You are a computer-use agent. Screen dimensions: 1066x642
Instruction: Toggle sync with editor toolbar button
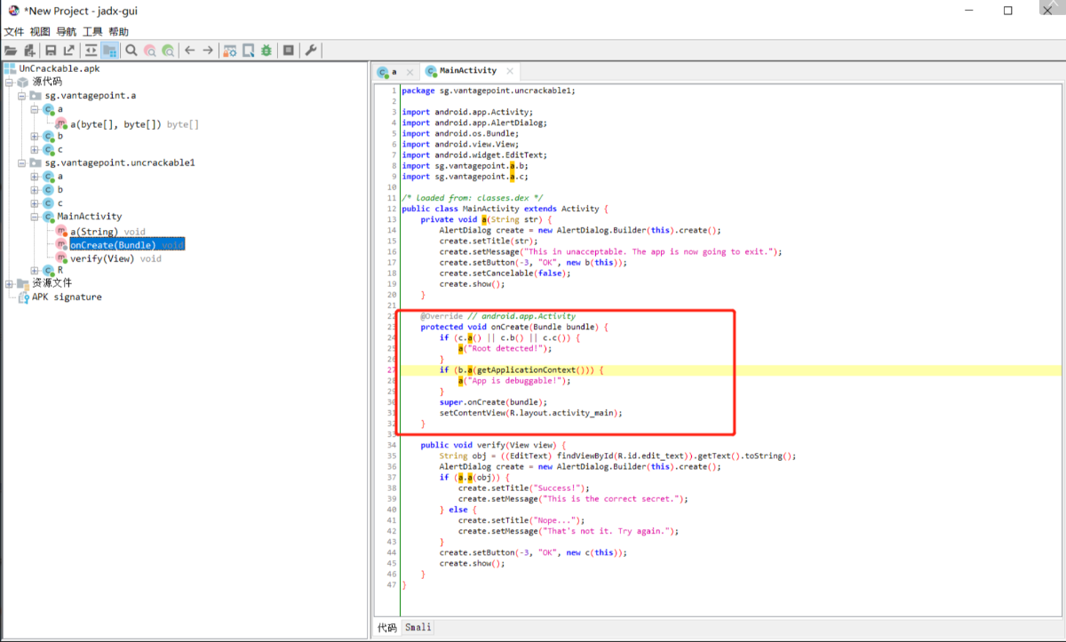91,51
